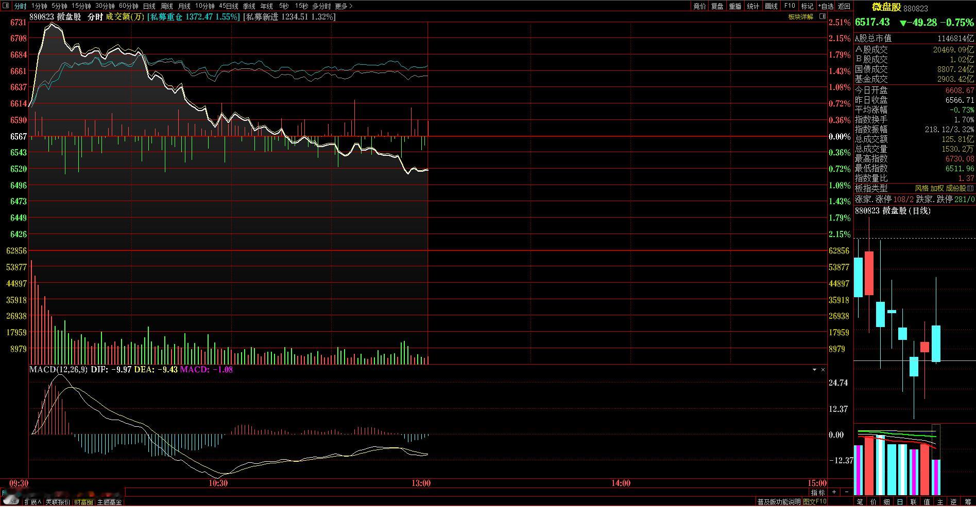This screenshot has width=976, height=507.
Task: Toggle right info panel icon beside 板块详解
Action: click(821, 17)
